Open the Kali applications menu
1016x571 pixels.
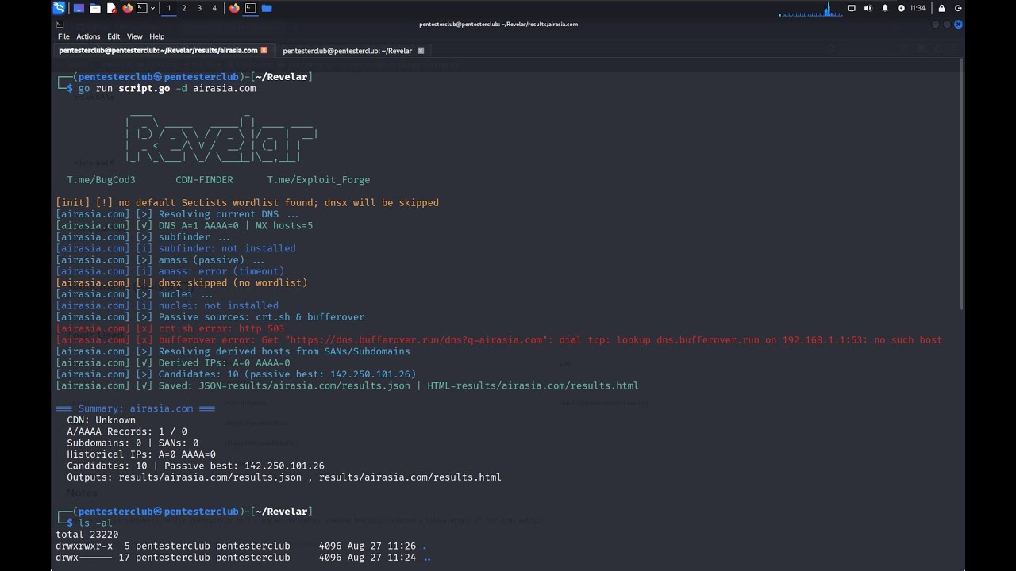coord(60,8)
